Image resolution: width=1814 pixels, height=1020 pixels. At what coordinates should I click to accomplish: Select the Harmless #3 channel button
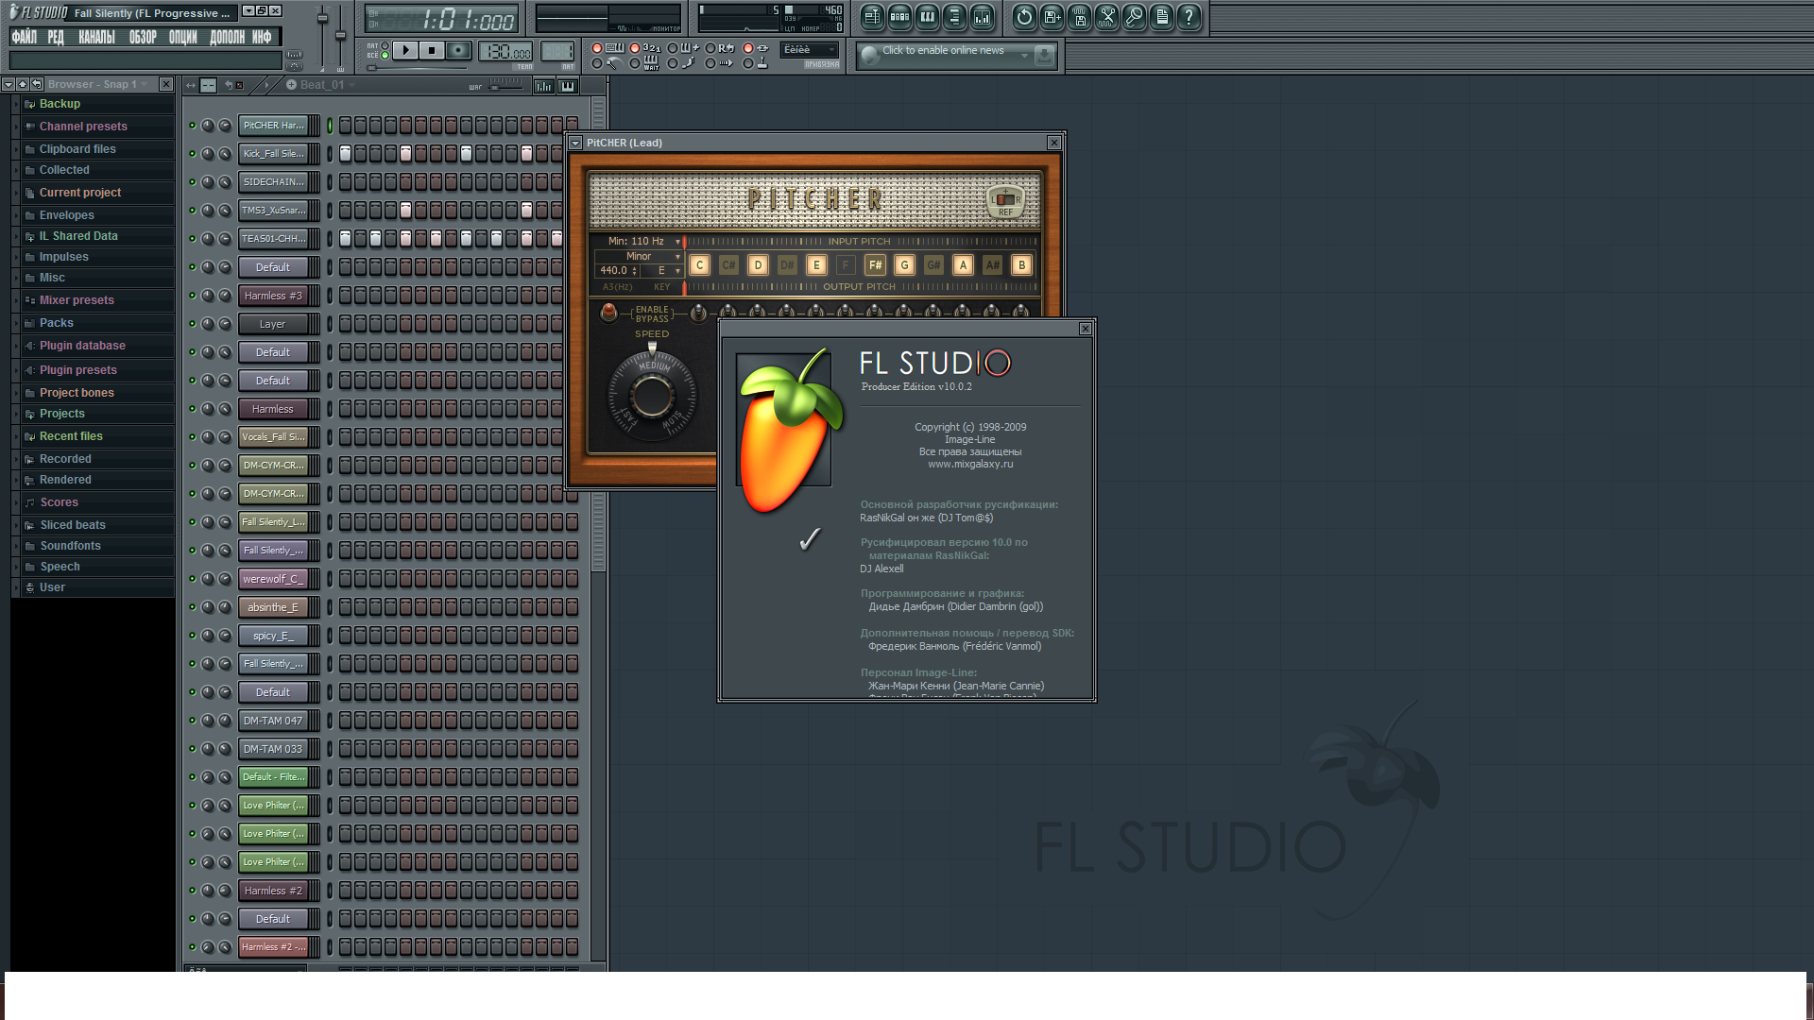point(273,296)
